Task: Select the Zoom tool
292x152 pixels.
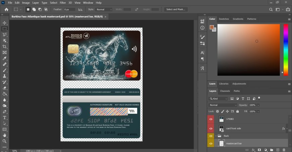Action: pyautogui.click(x=4, y=141)
